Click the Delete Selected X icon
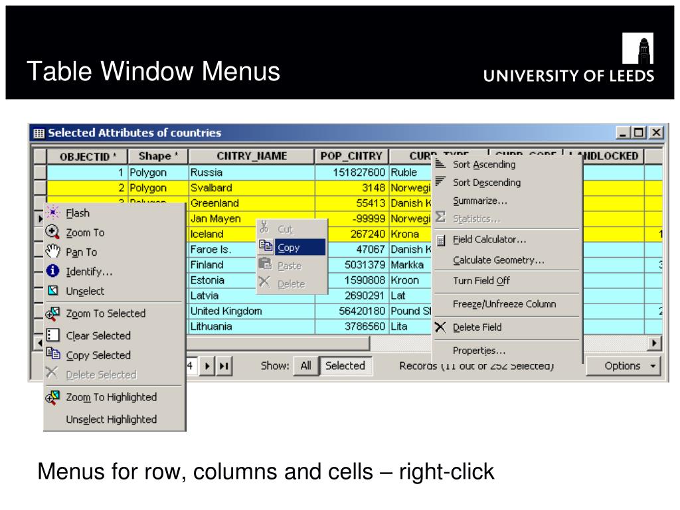The height and width of the screenshot is (510, 680). point(52,373)
